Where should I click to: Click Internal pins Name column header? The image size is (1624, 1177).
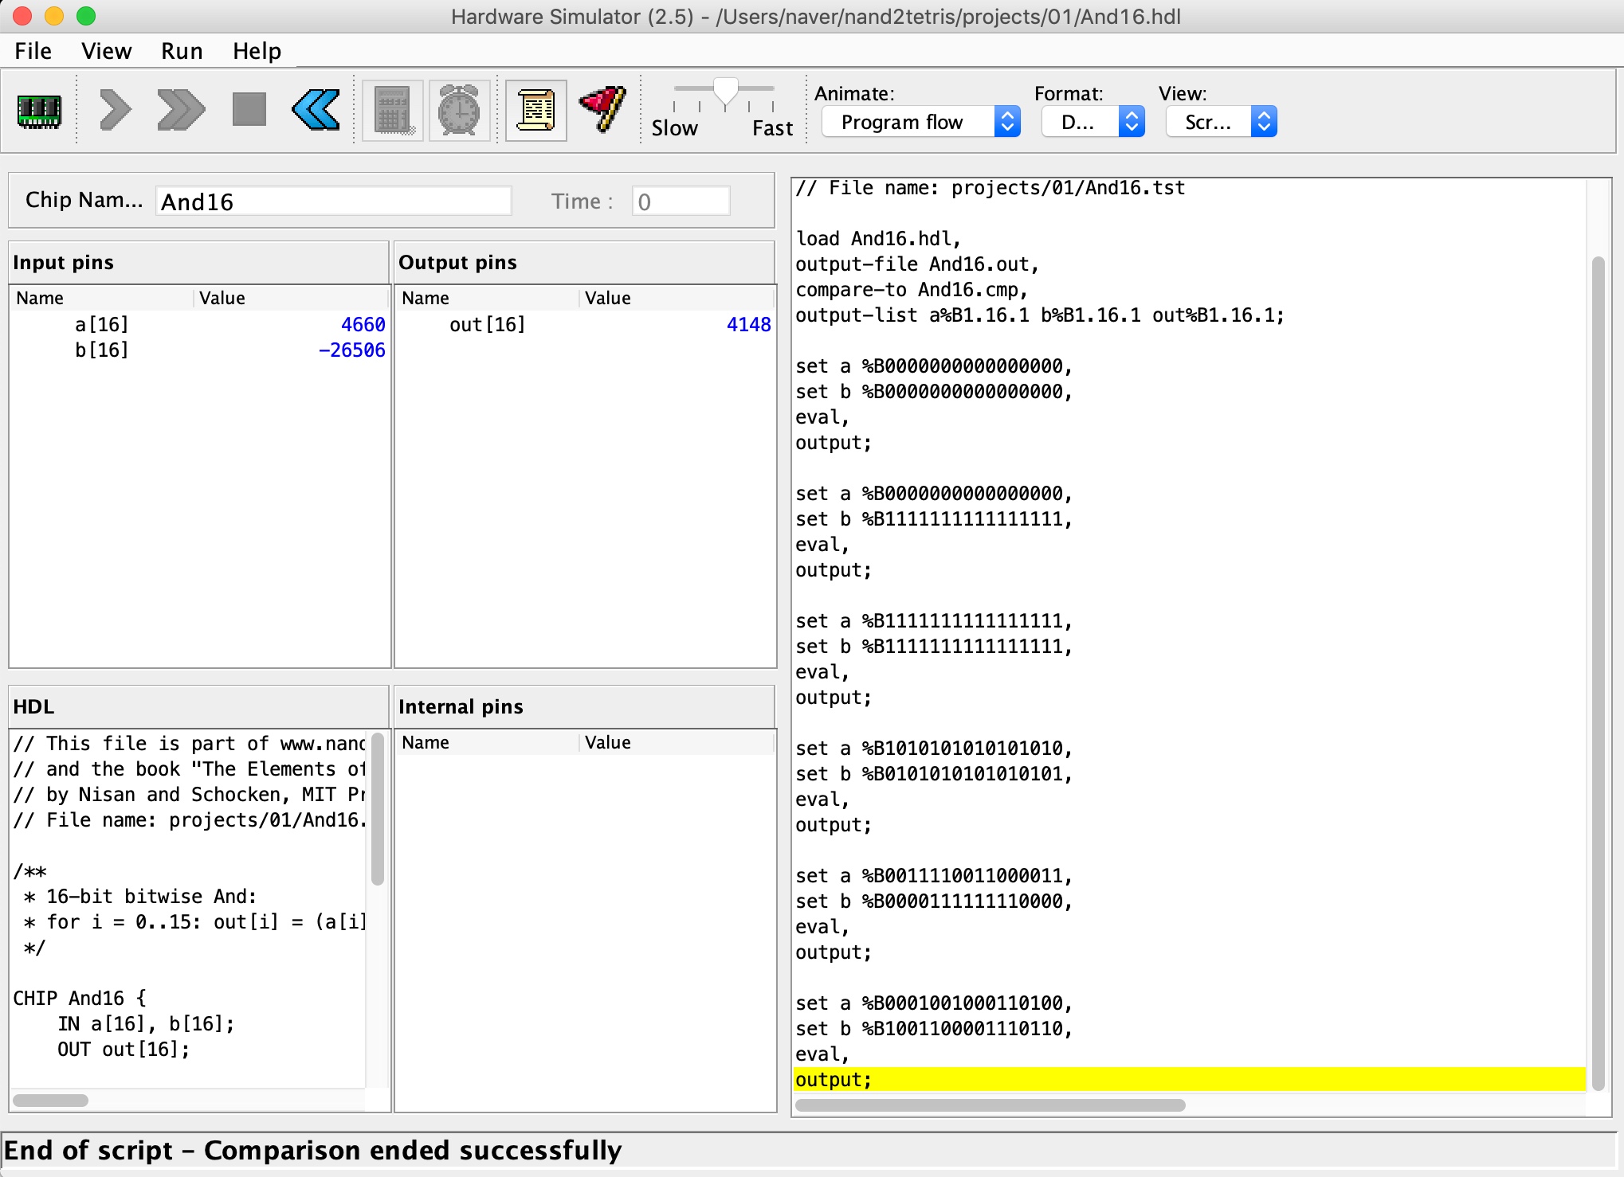487,742
